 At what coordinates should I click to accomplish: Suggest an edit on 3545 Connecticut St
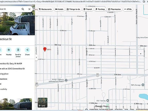tap(12, 69)
